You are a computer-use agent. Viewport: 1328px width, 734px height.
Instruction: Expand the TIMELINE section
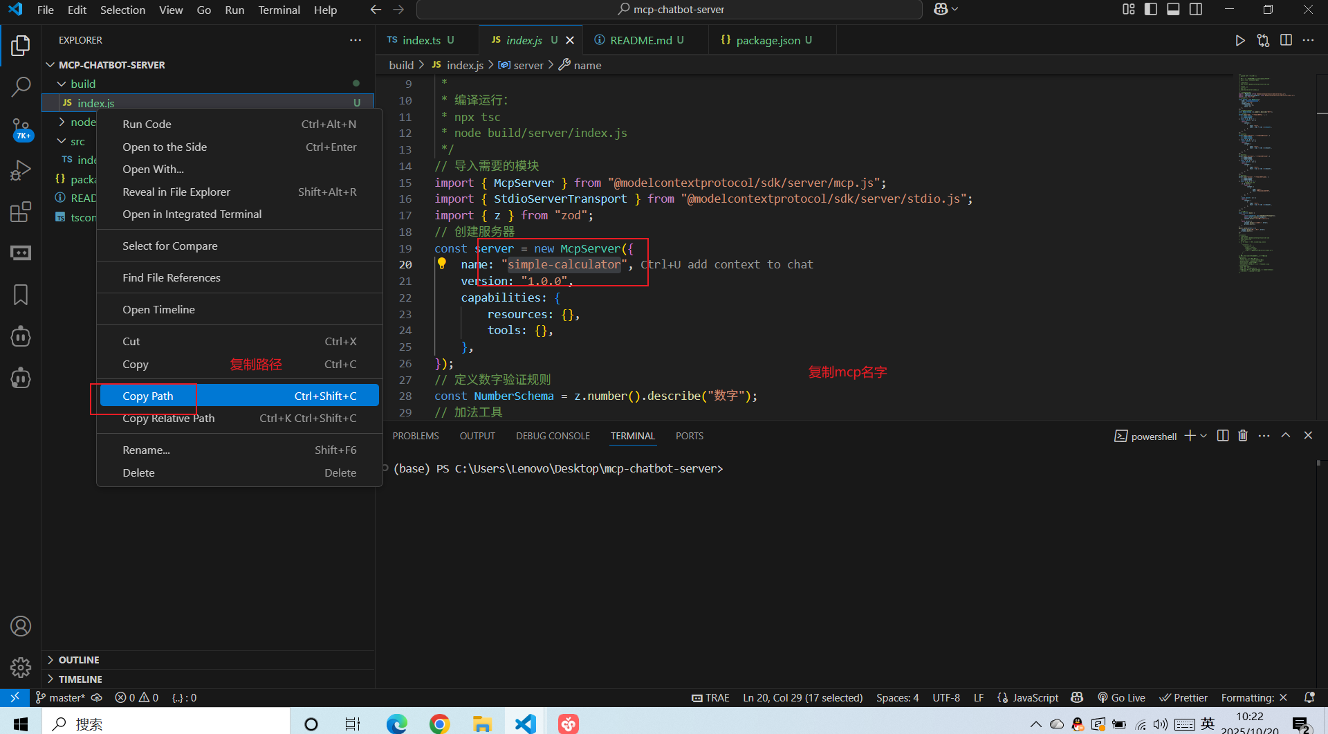point(80,679)
